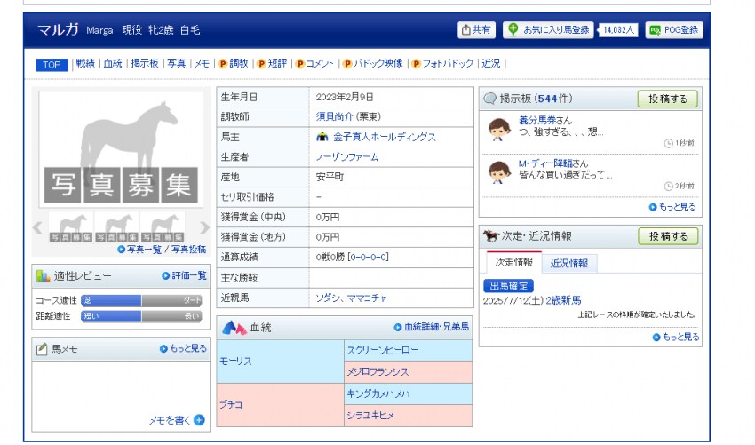Open sire モーリス in pedigree

[235, 362]
